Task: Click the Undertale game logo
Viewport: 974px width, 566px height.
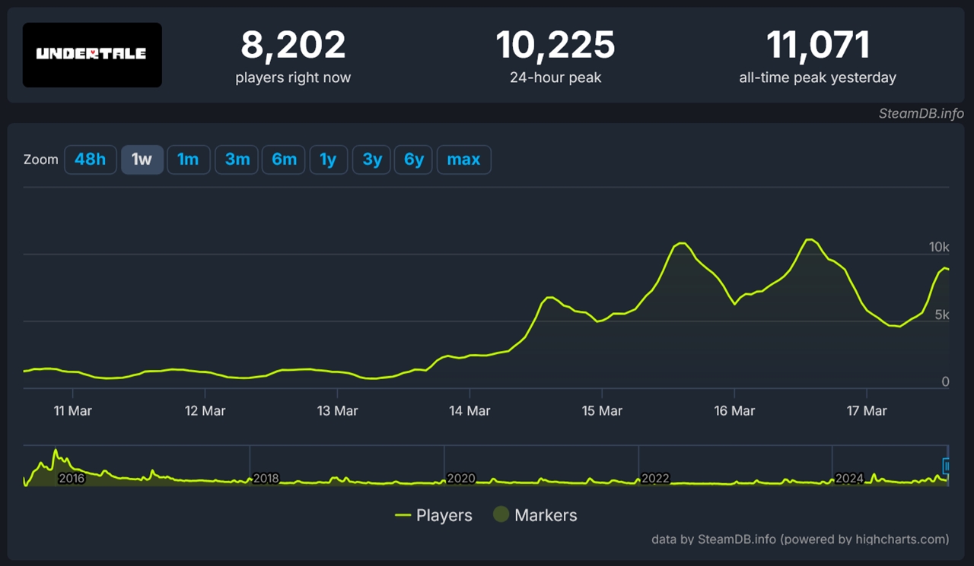Action: point(92,55)
